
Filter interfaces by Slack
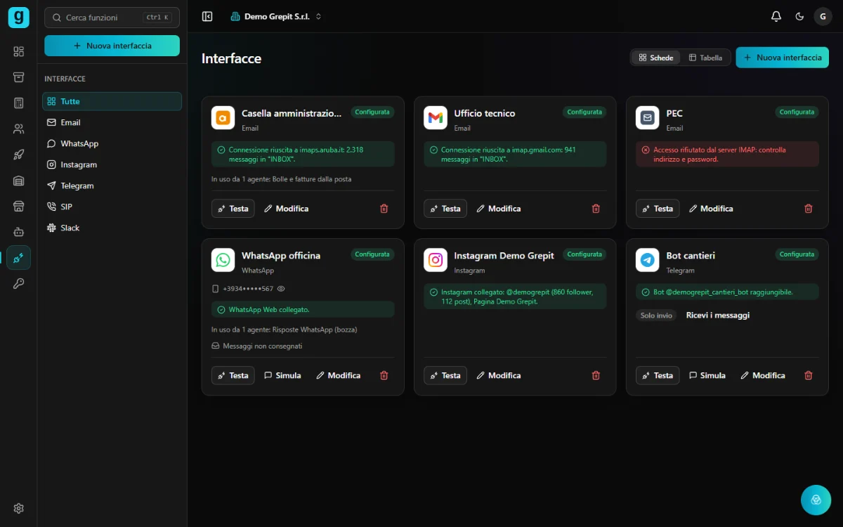click(112, 228)
